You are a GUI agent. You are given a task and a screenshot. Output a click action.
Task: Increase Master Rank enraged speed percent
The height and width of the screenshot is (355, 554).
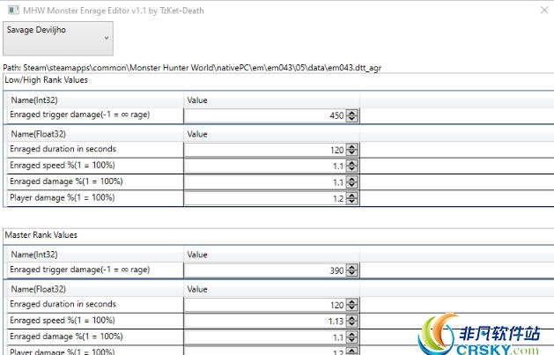coord(352,317)
